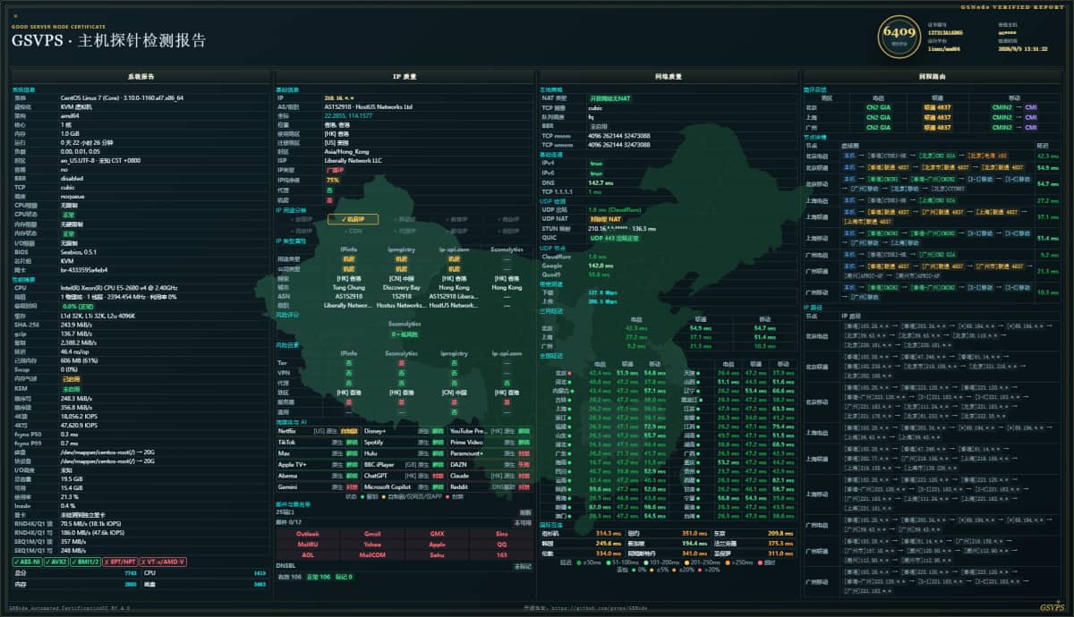Click the MailCOM mail port cell

pos(372,554)
